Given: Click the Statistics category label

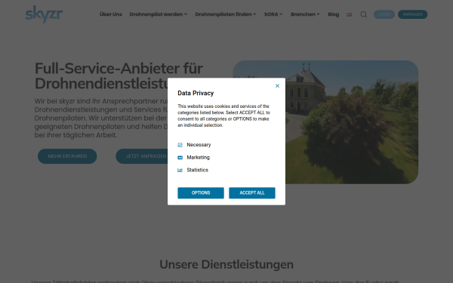Looking at the screenshot, I should [x=197, y=170].
